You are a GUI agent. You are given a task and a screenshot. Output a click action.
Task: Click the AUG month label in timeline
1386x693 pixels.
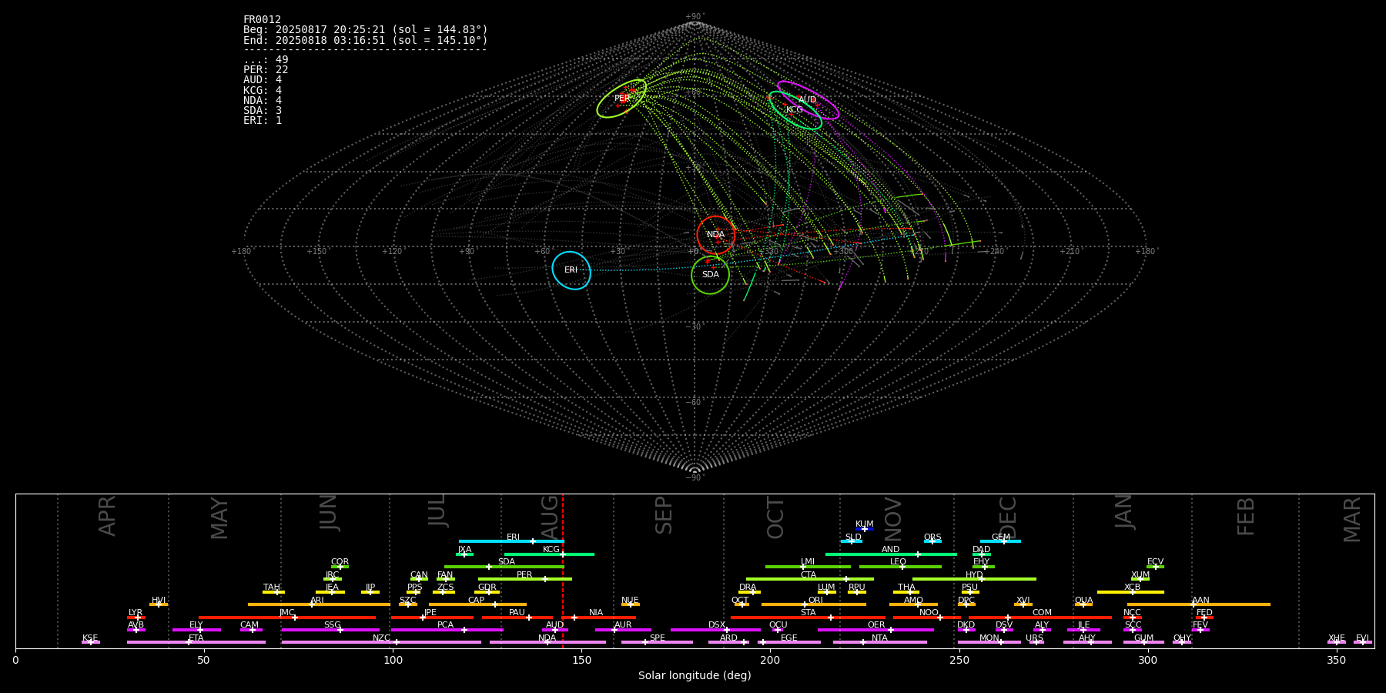[x=550, y=517]
